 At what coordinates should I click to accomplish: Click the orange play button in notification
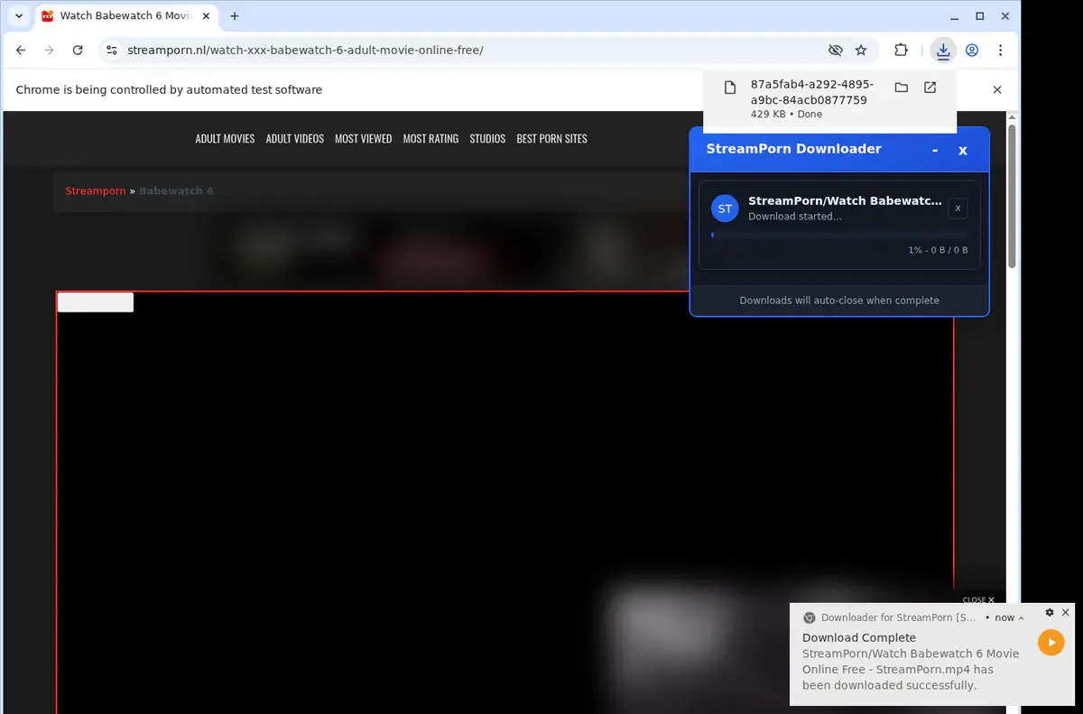(x=1051, y=643)
